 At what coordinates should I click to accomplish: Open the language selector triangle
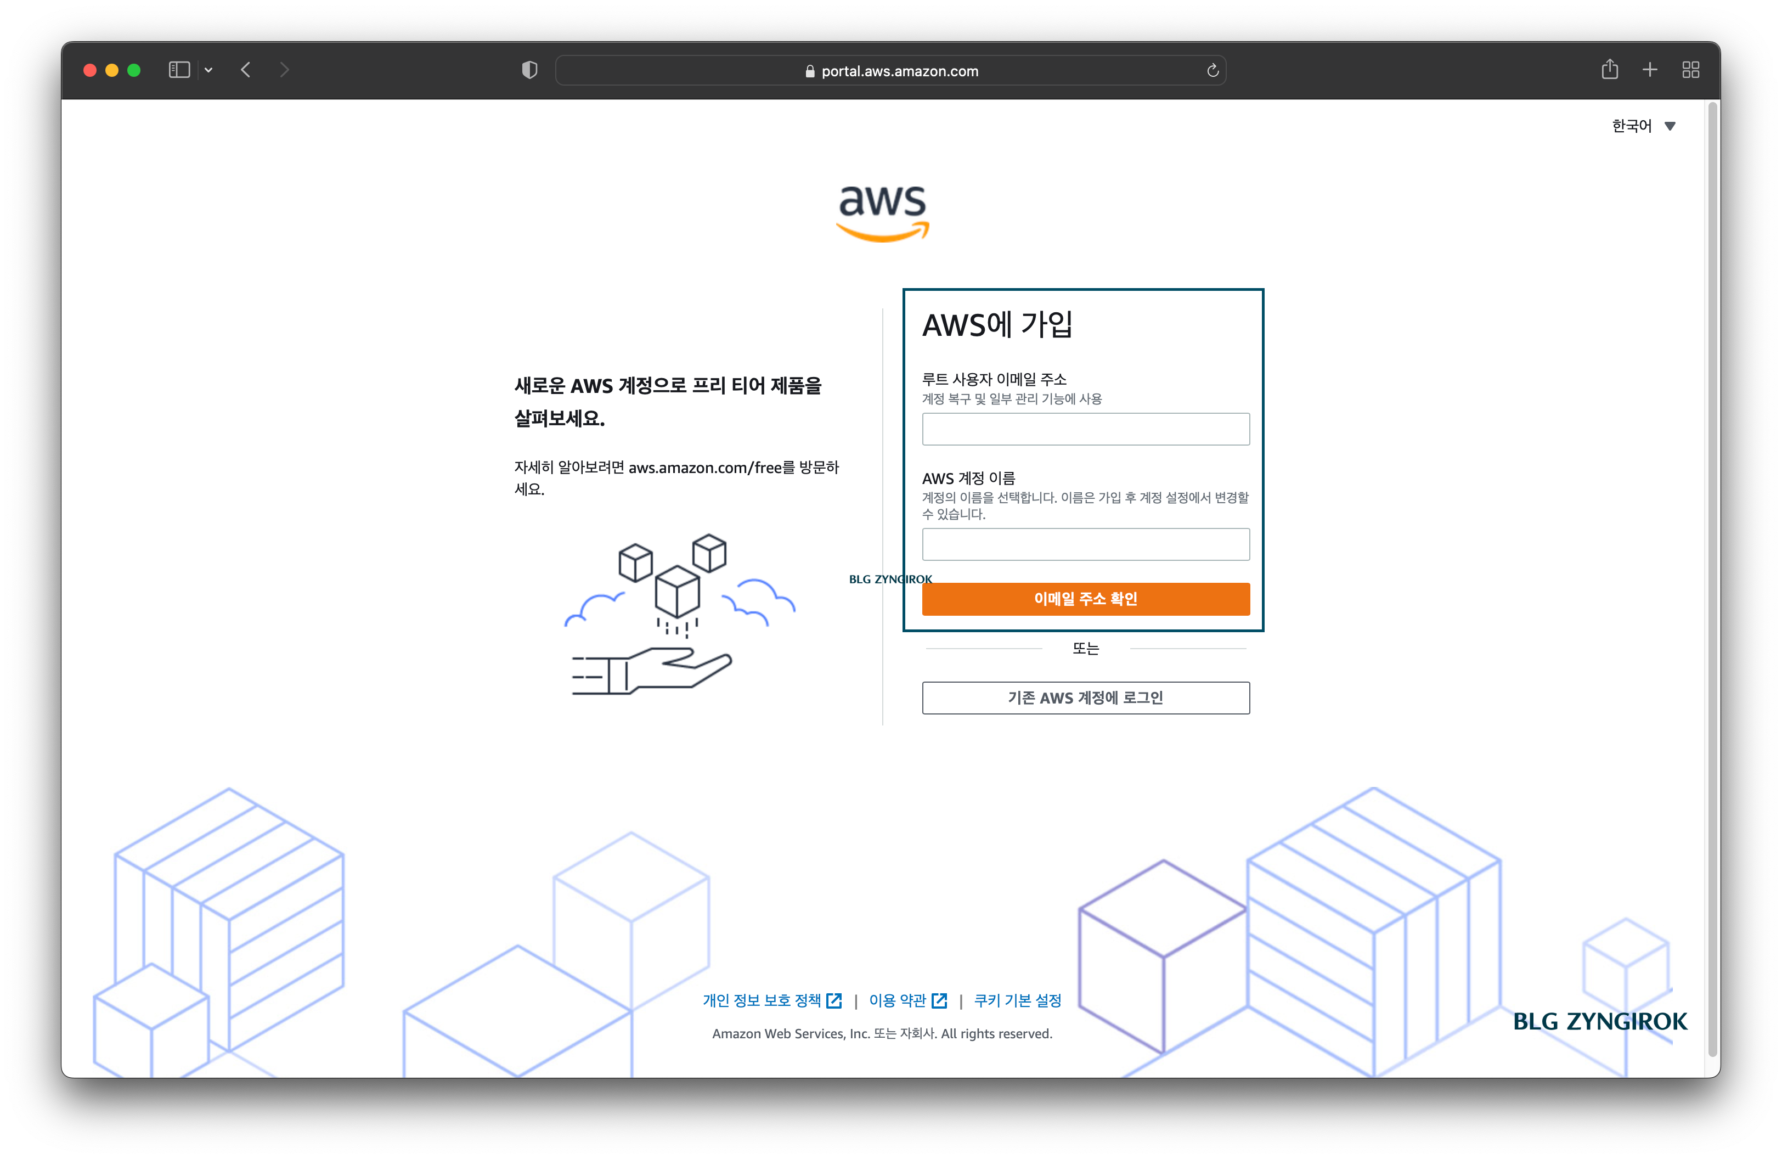point(1670,126)
